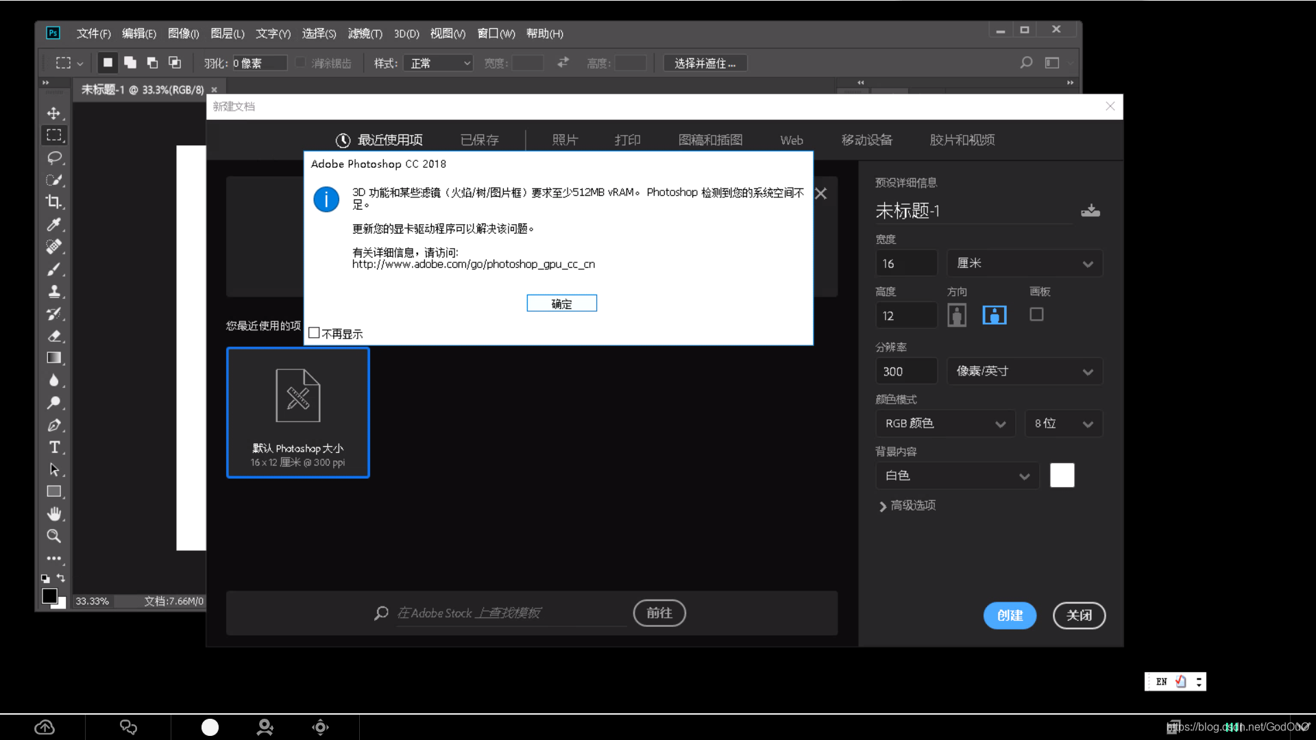The image size is (1316, 740).
Task: Click the 创建 button
Action: click(1010, 615)
